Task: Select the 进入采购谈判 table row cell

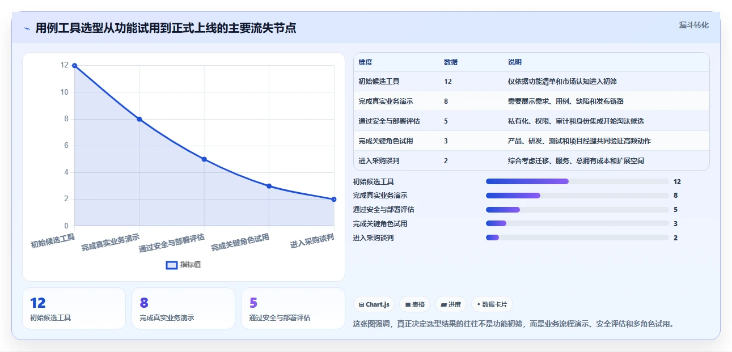Action: pyautogui.click(x=379, y=161)
